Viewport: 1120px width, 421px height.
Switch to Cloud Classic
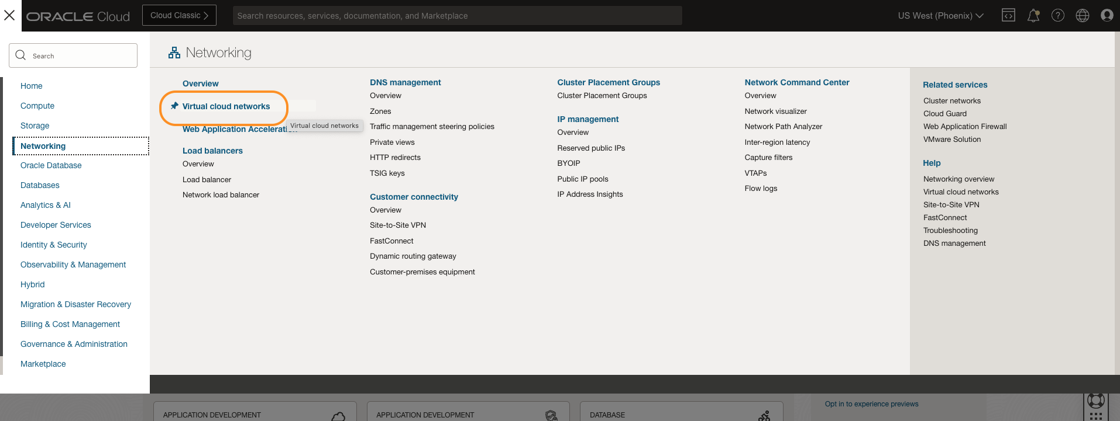click(179, 15)
